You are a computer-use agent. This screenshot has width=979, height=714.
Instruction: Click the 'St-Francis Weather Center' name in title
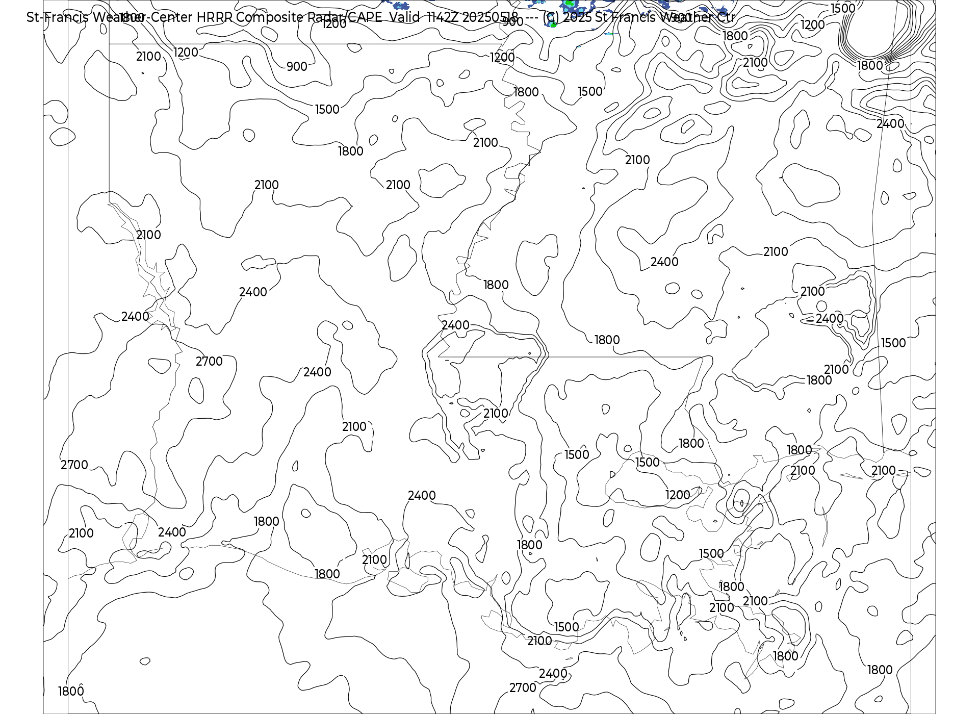[x=110, y=17]
